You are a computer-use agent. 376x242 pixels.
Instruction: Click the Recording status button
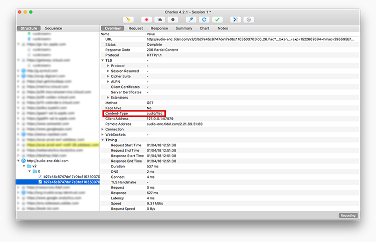(348, 215)
